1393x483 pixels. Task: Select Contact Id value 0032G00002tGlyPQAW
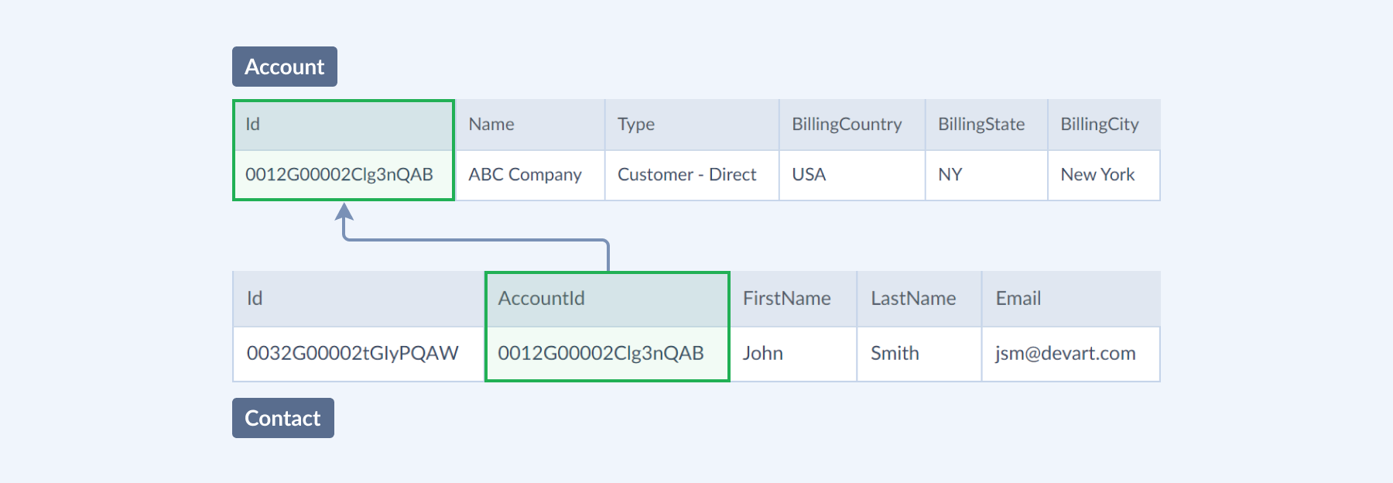coord(358,354)
